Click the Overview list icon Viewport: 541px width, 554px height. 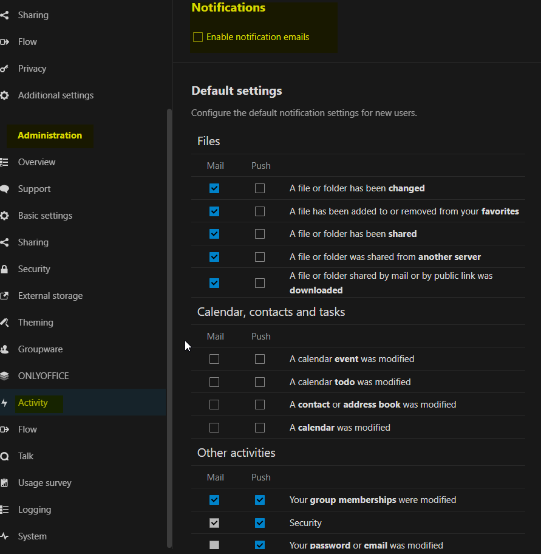pos(4,162)
